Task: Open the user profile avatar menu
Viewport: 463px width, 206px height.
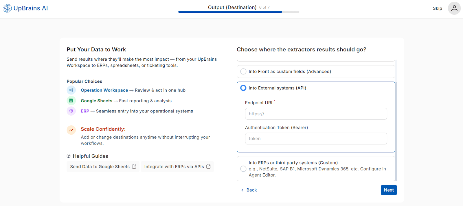Action: point(454,8)
